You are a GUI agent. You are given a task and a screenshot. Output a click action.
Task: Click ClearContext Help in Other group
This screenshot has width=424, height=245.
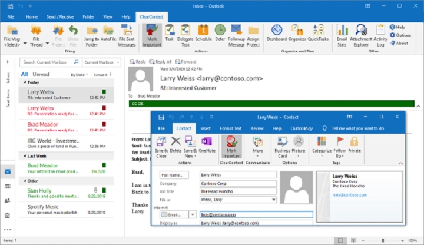click(397, 27)
